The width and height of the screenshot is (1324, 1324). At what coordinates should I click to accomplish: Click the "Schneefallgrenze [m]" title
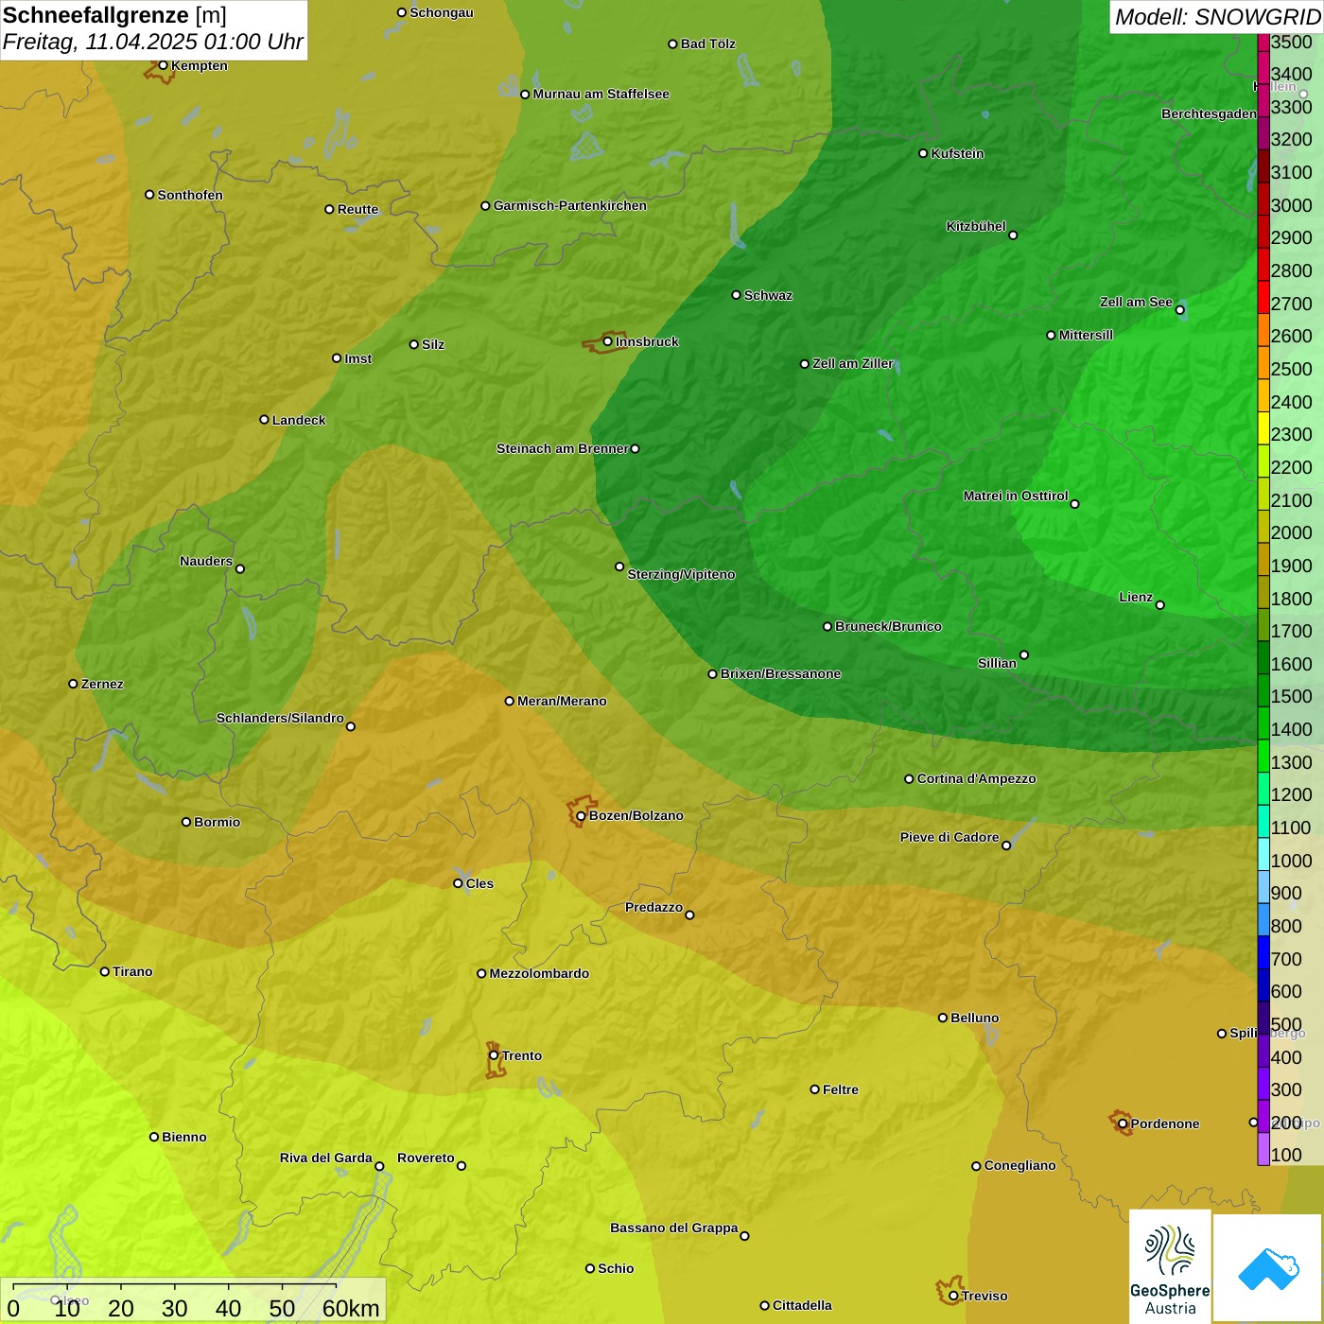pyautogui.click(x=114, y=15)
